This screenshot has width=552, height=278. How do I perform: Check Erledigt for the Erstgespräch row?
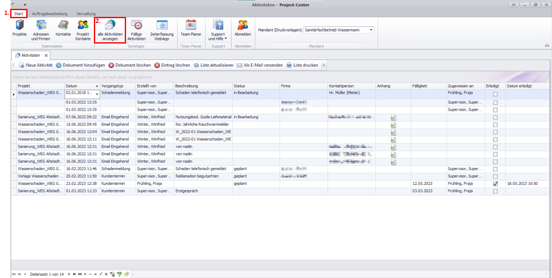(495, 191)
